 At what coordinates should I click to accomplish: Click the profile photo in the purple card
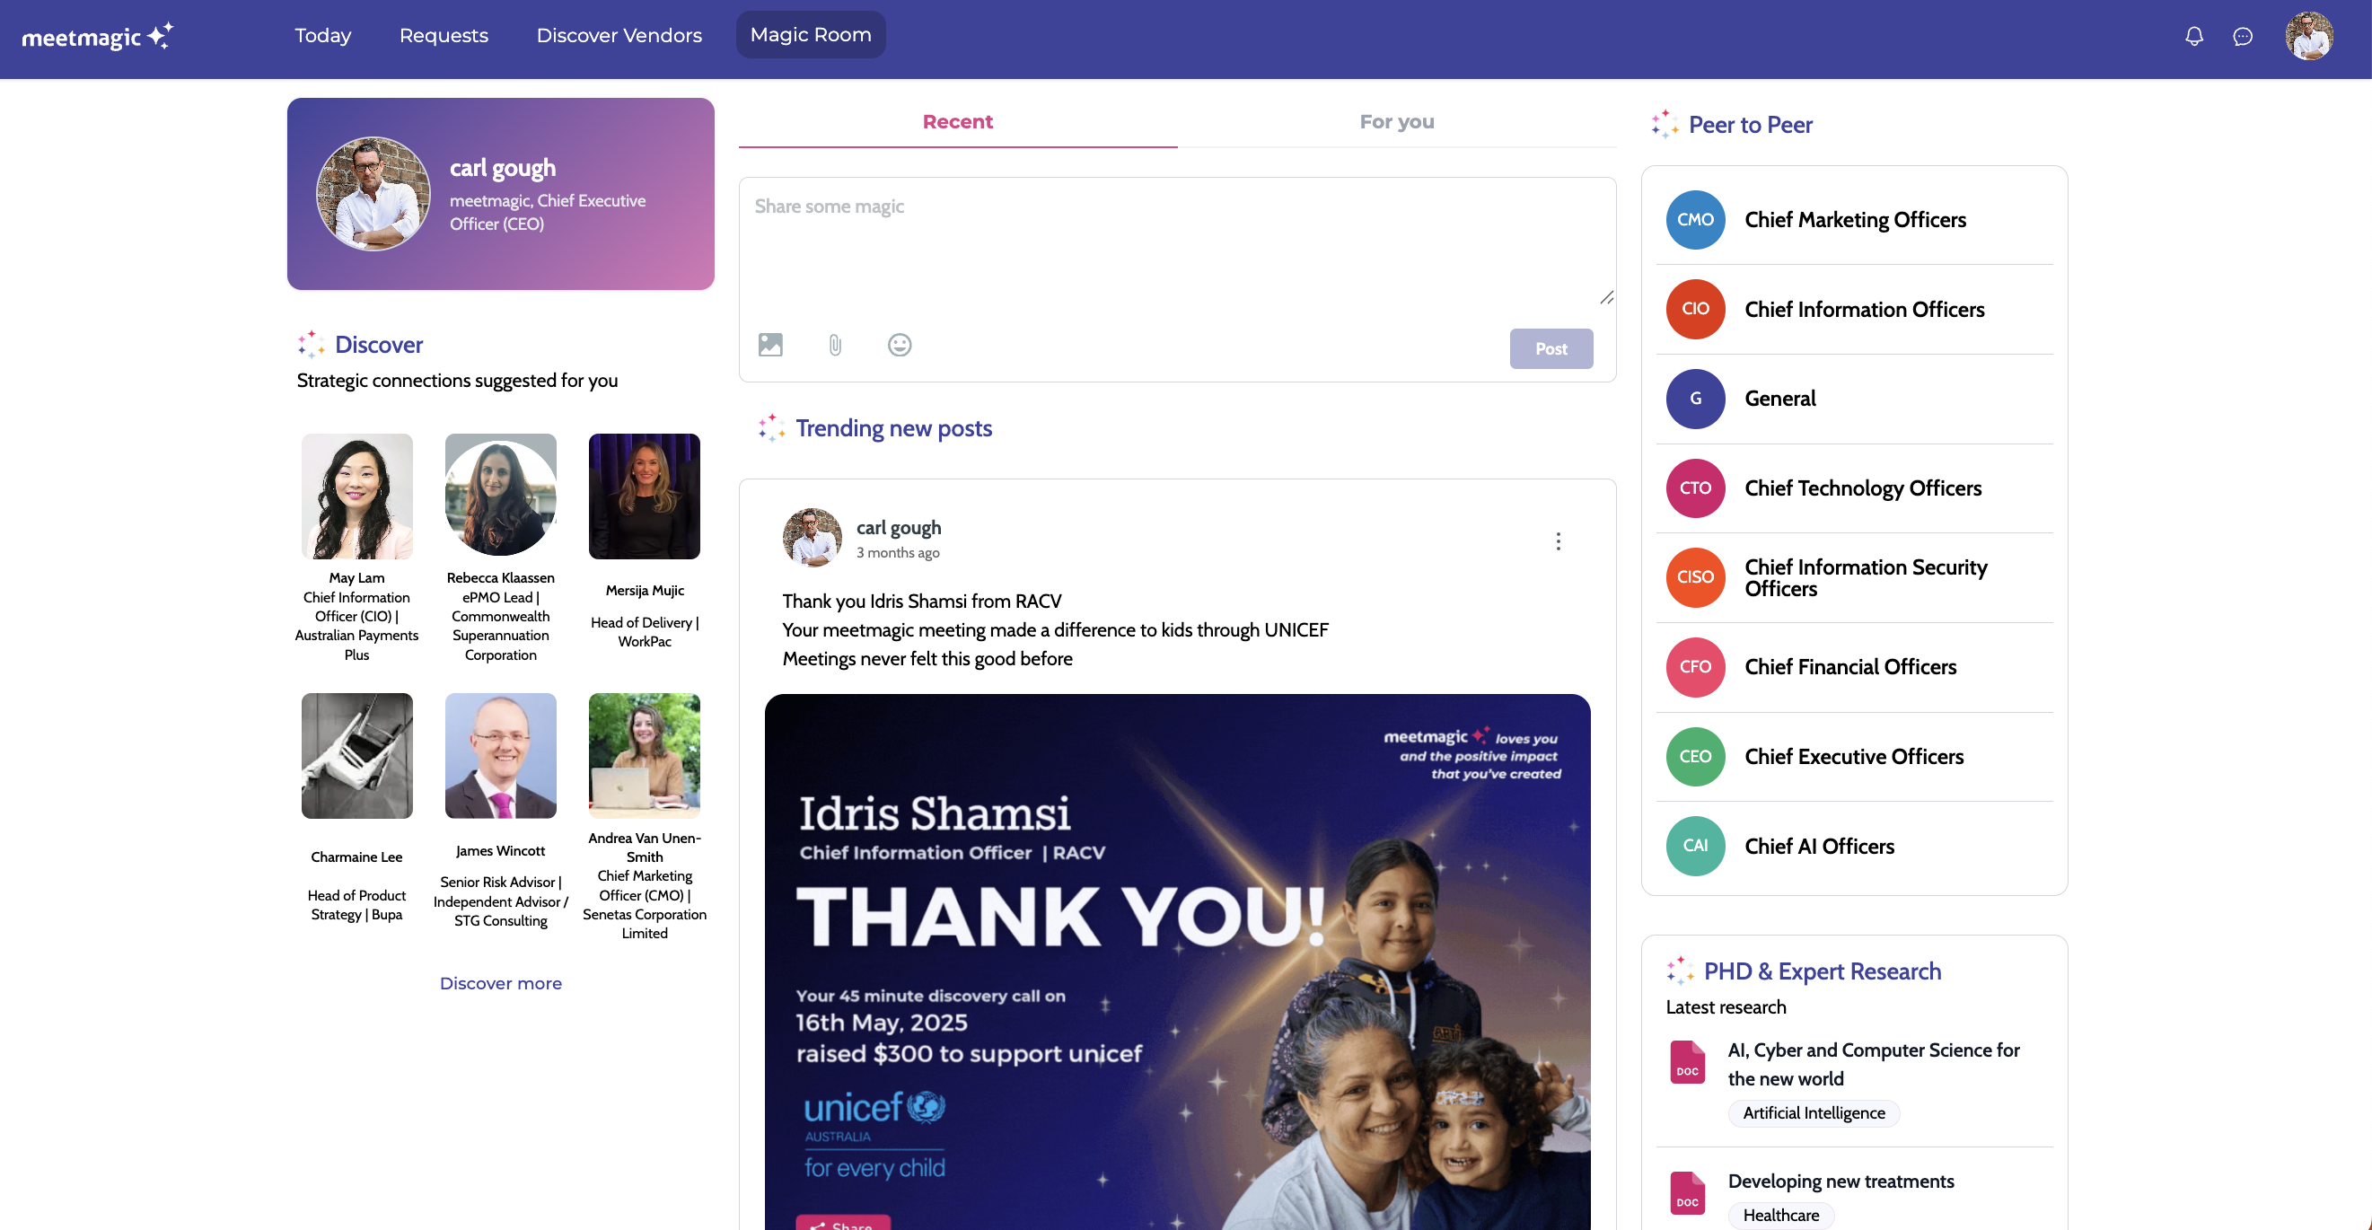coord(373,194)
